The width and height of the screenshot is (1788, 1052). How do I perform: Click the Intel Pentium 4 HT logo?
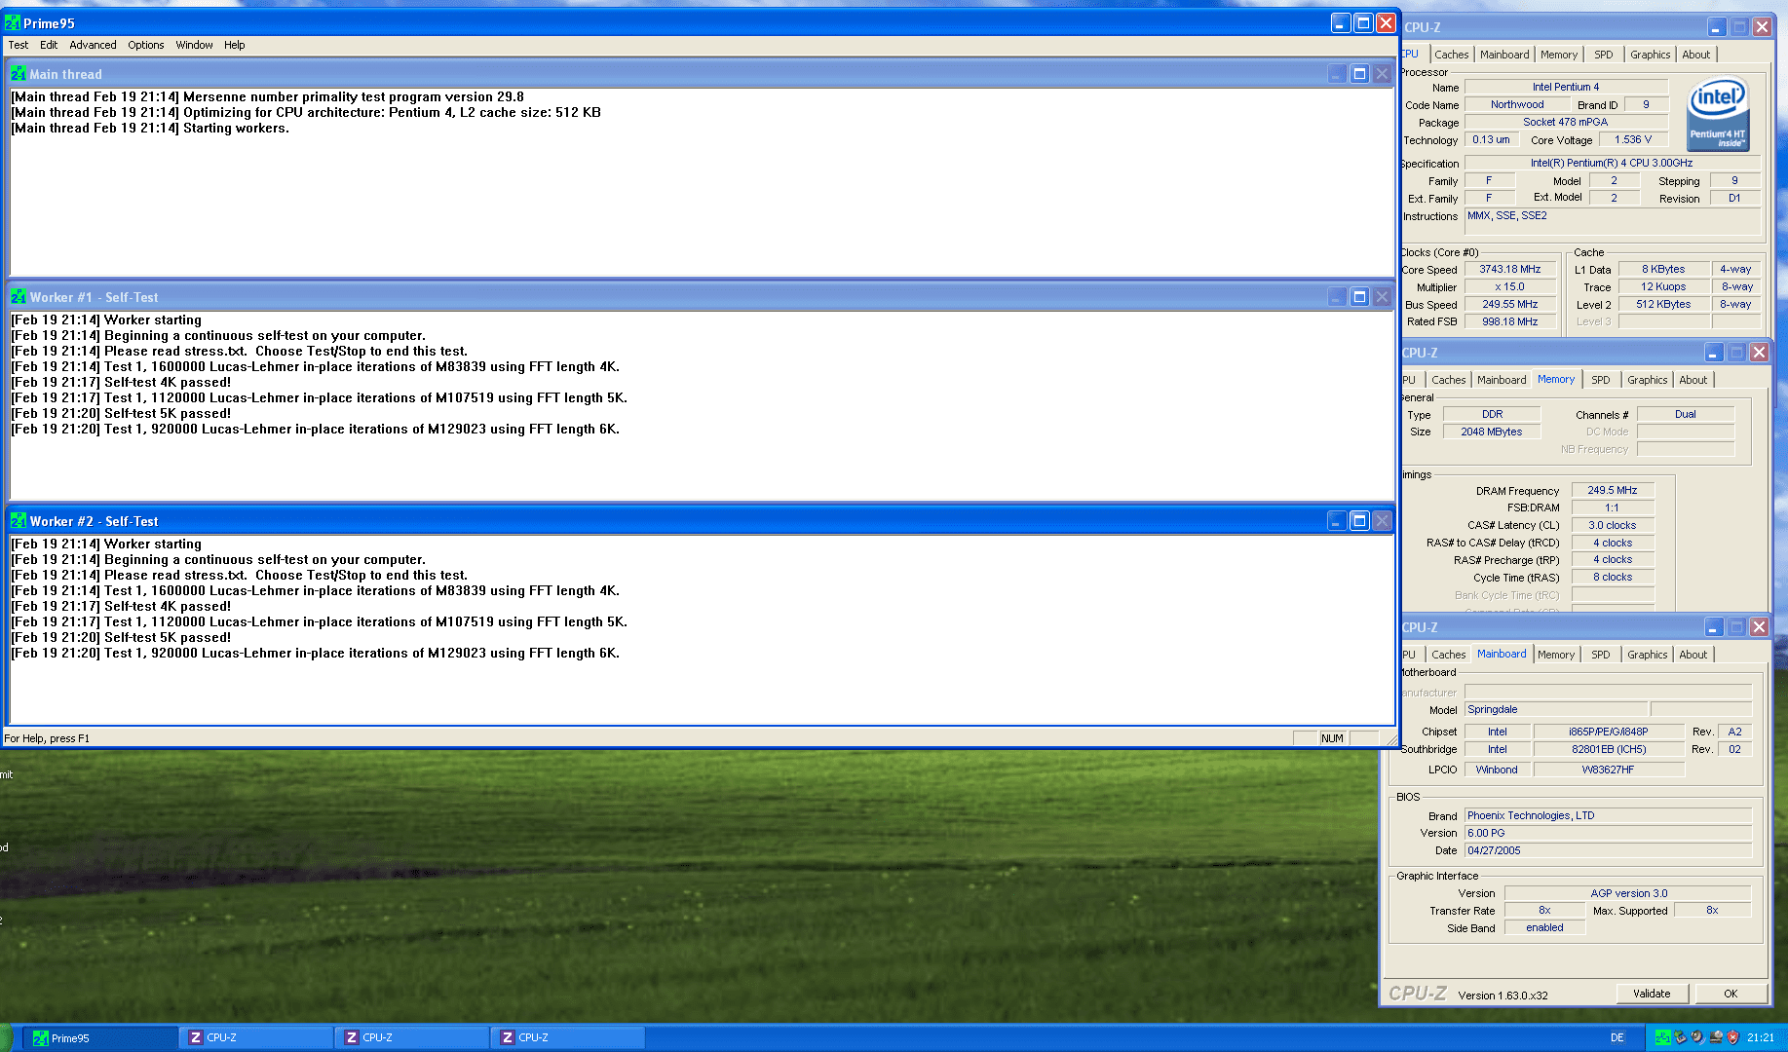click(1718, 115)
